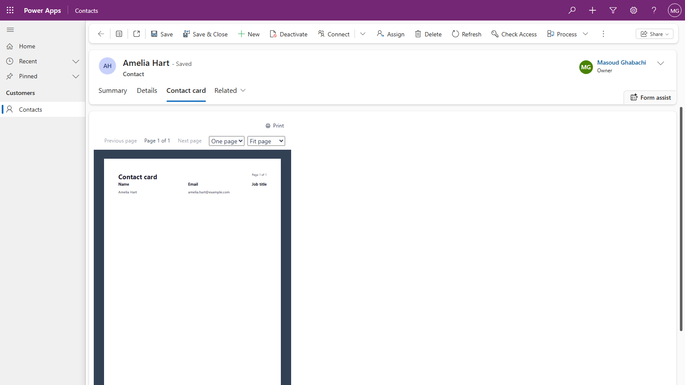The image size is (685, 385).
Task: Open the settings gear icon
Action: (634, 10)
